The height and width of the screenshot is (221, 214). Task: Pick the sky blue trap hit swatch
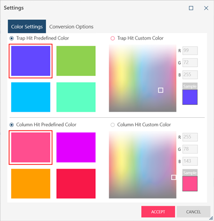(30, 97)
